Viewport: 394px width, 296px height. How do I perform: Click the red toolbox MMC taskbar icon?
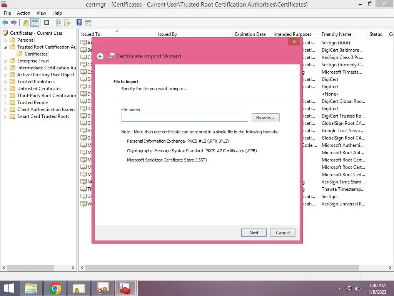[x=126, y=288]
